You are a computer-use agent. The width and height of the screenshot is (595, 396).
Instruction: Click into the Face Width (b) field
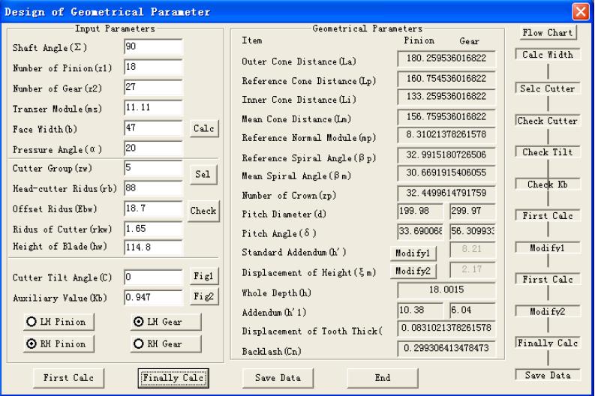153,128
